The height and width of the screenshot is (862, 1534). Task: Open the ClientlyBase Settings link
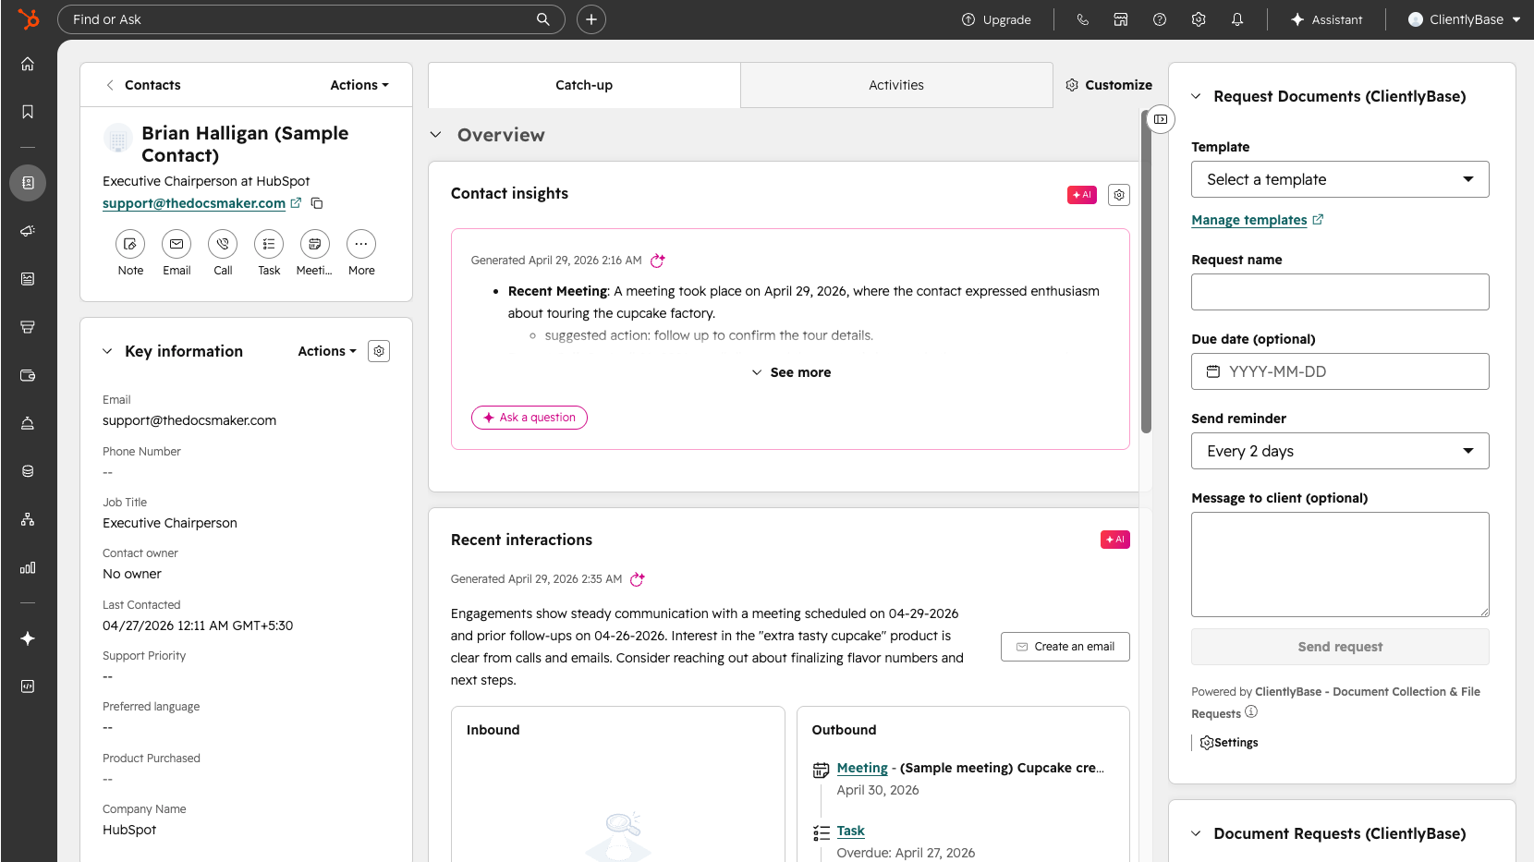point(1229,743)
